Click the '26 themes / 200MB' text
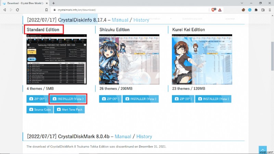 tap(116, 88)
